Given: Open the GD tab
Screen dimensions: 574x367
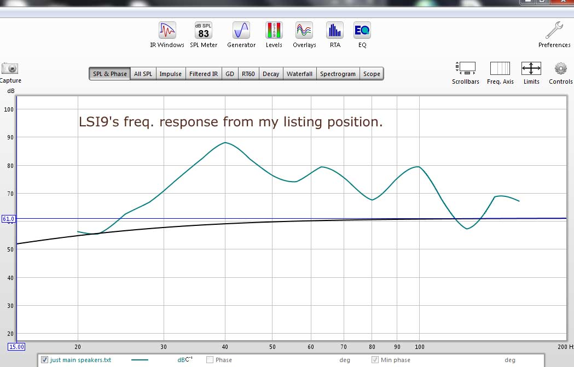Looking at the screenshot, I should click(x=230, y=73).
